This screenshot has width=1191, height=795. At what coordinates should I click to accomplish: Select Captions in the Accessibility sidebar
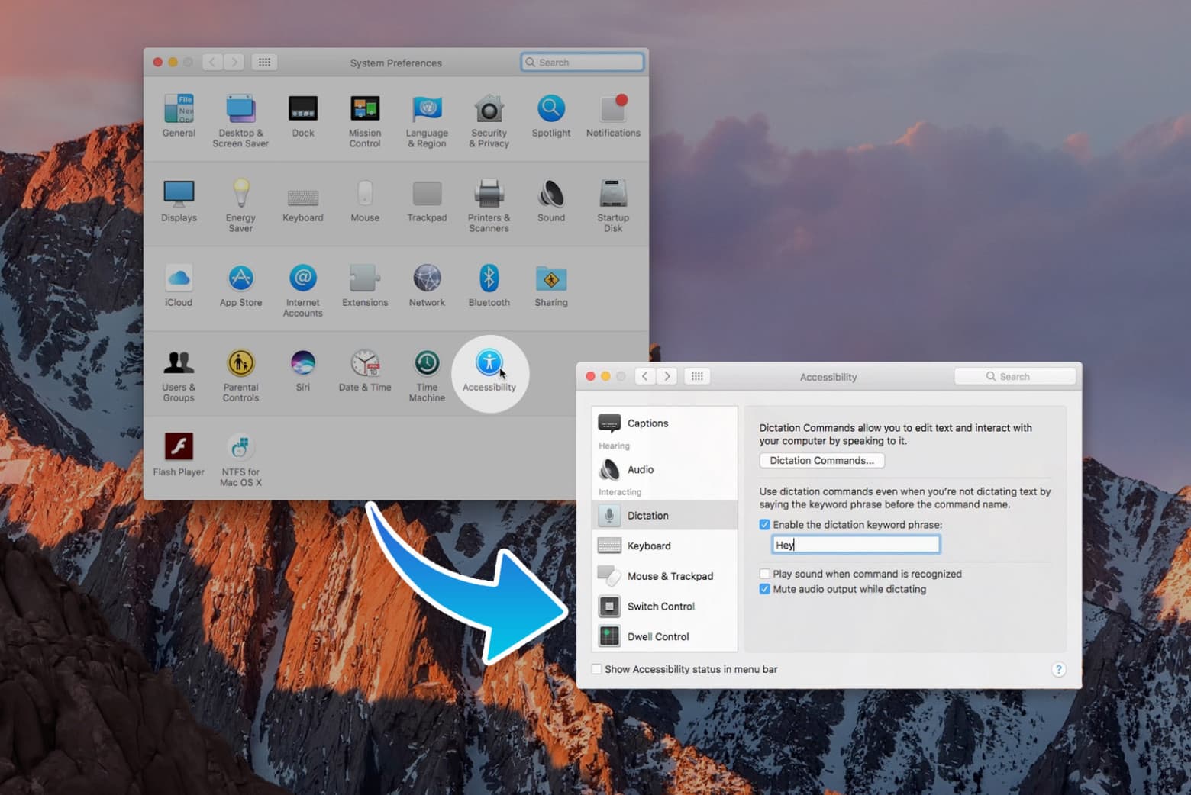click(x=647, y=423)
